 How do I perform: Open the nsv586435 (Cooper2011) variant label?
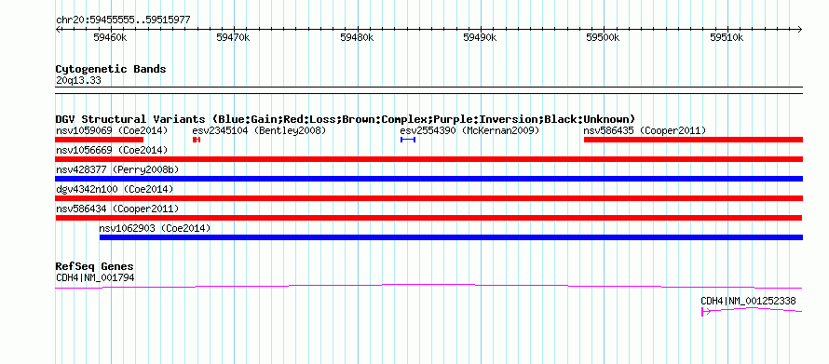click(x=645, y=130)
